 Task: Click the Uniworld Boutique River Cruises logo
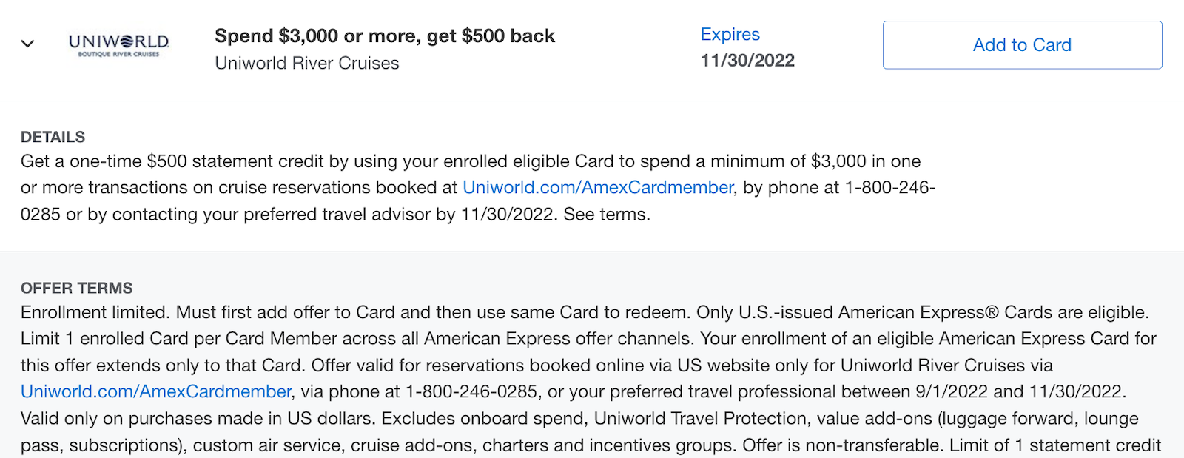coord(118,44)
